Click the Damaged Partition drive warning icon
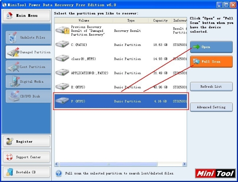 click(x=13, y=52)
